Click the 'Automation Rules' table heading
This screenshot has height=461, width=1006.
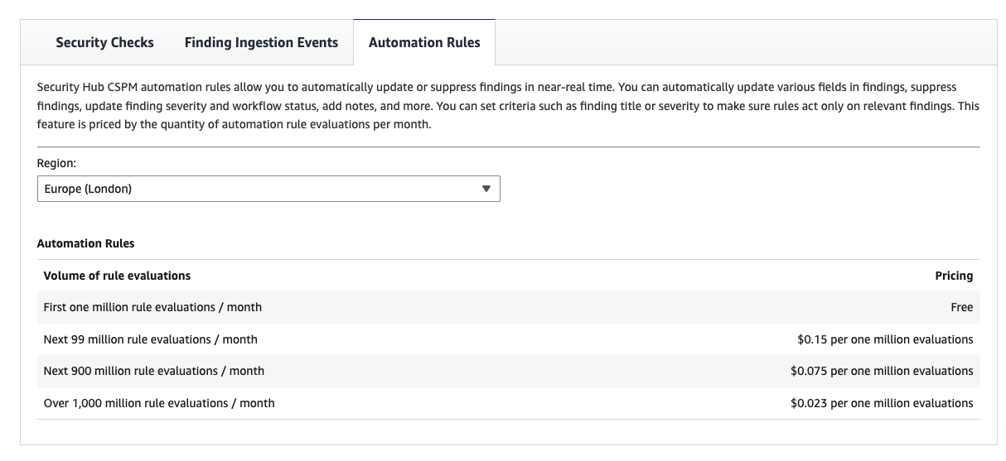85,243
